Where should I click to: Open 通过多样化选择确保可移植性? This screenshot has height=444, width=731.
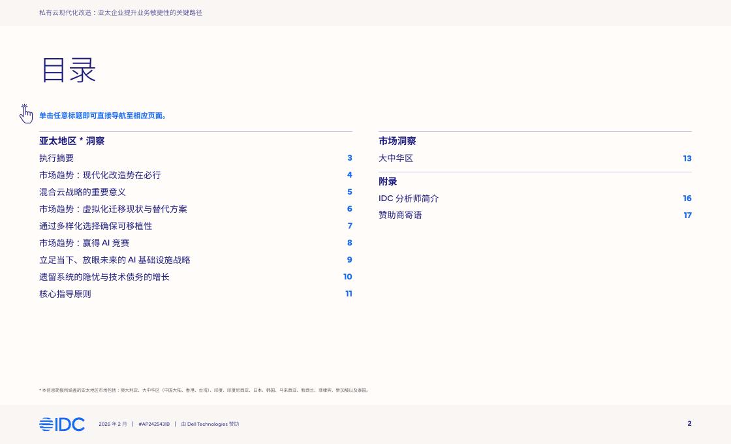(95, 226)
